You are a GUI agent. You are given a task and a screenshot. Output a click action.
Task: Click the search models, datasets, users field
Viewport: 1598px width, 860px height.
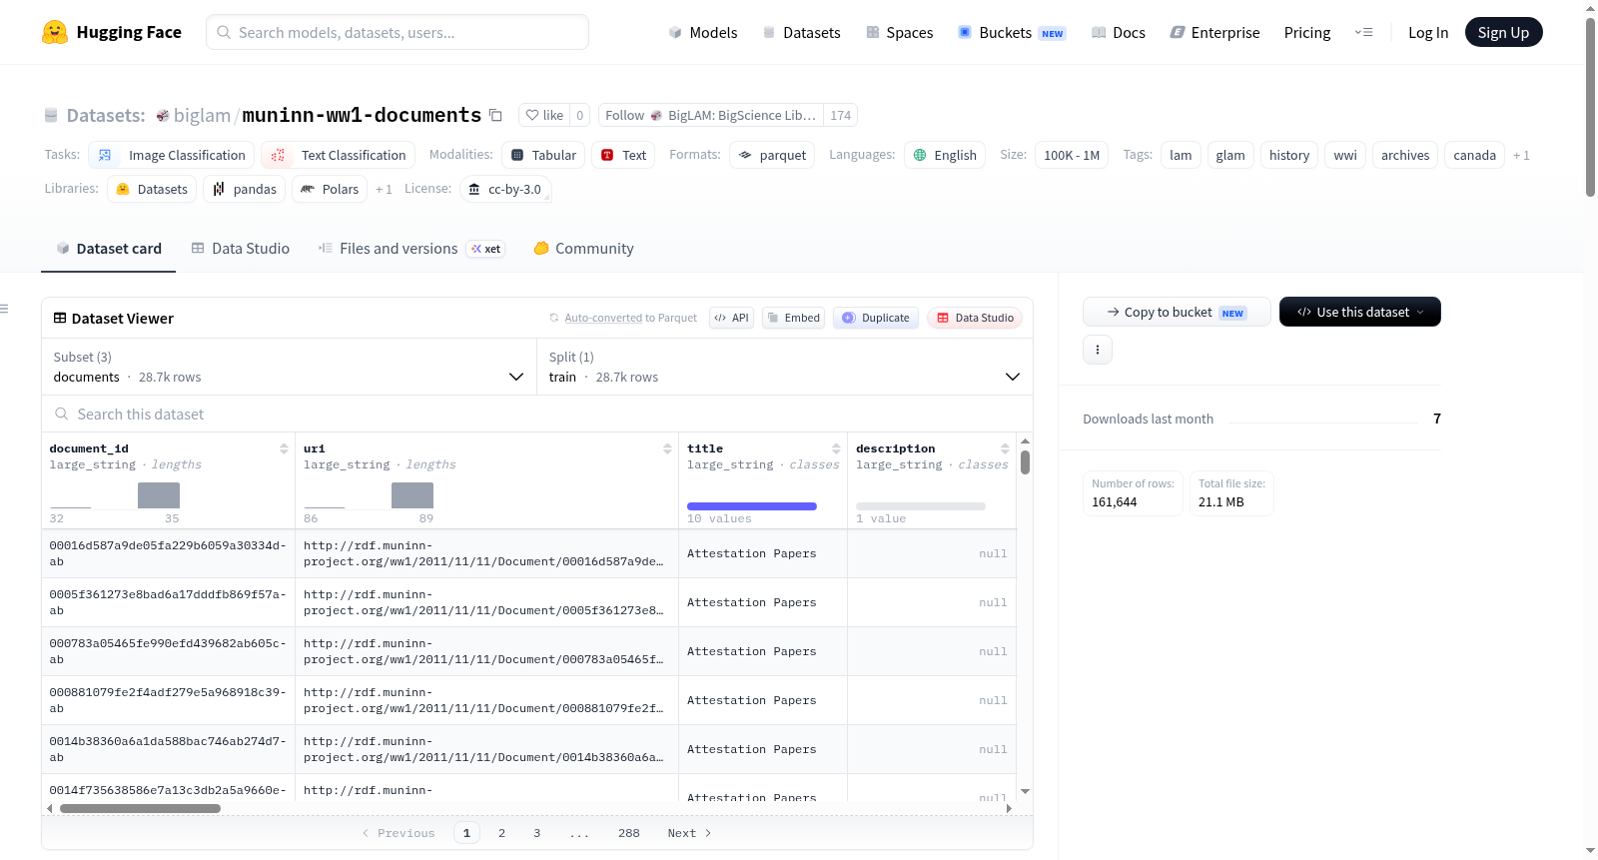pyautogui.click(x=398, y=32)
